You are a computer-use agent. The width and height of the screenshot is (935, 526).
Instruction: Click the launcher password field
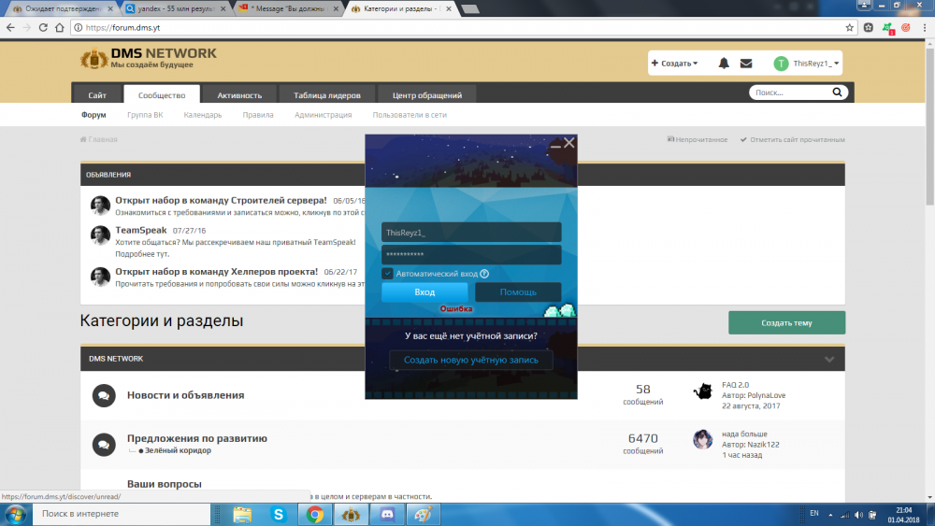(471, 254)
